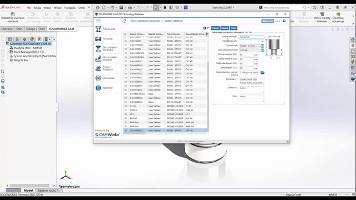Click Rozpocznij własności skrótowe ribbon icon
The width and height of the screenshot is (356, 200).
click(x=13, y=17)
